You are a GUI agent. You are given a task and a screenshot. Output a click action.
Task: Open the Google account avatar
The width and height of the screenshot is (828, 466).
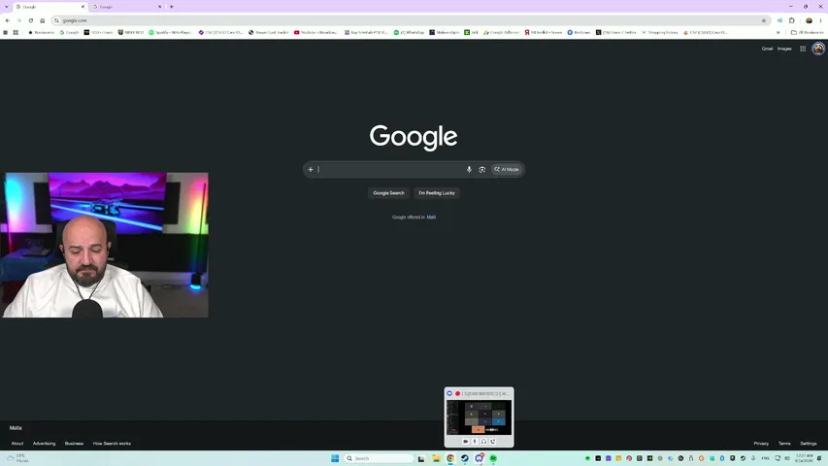coord(818,49)
